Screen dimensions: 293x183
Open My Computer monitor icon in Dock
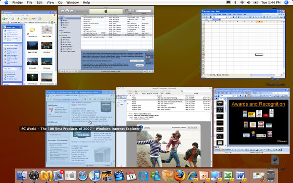(216, 176)
